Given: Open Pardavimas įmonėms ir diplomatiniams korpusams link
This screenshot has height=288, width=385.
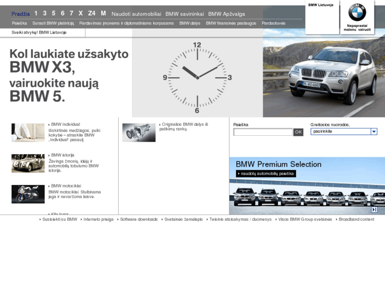Looking at the screenshot, I should [127, 23].
